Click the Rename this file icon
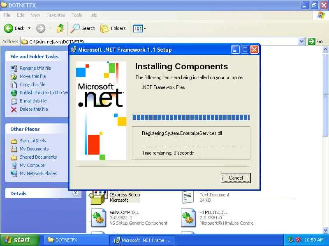The width and height of the screenshot is (329, 246). [14, 68]
